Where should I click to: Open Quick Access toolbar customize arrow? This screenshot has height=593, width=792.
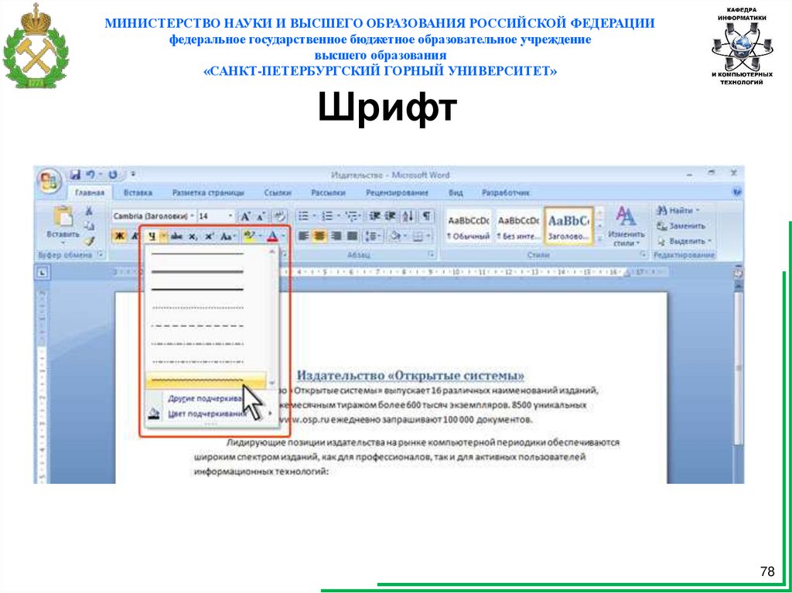tap(133, 175)
